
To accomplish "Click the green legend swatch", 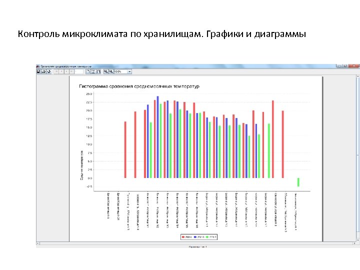I will 207,237.
